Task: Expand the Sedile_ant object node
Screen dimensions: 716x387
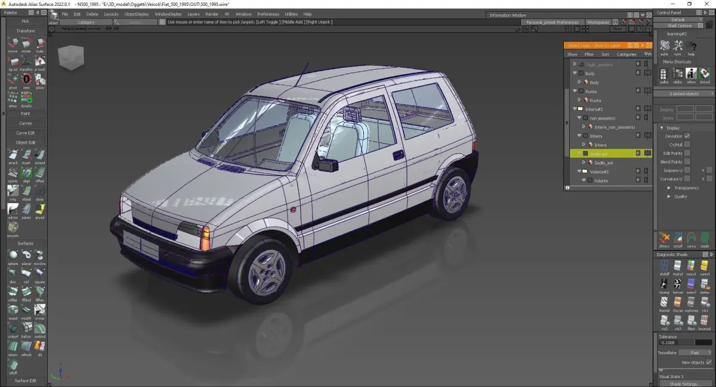Action: click(584, 163)
